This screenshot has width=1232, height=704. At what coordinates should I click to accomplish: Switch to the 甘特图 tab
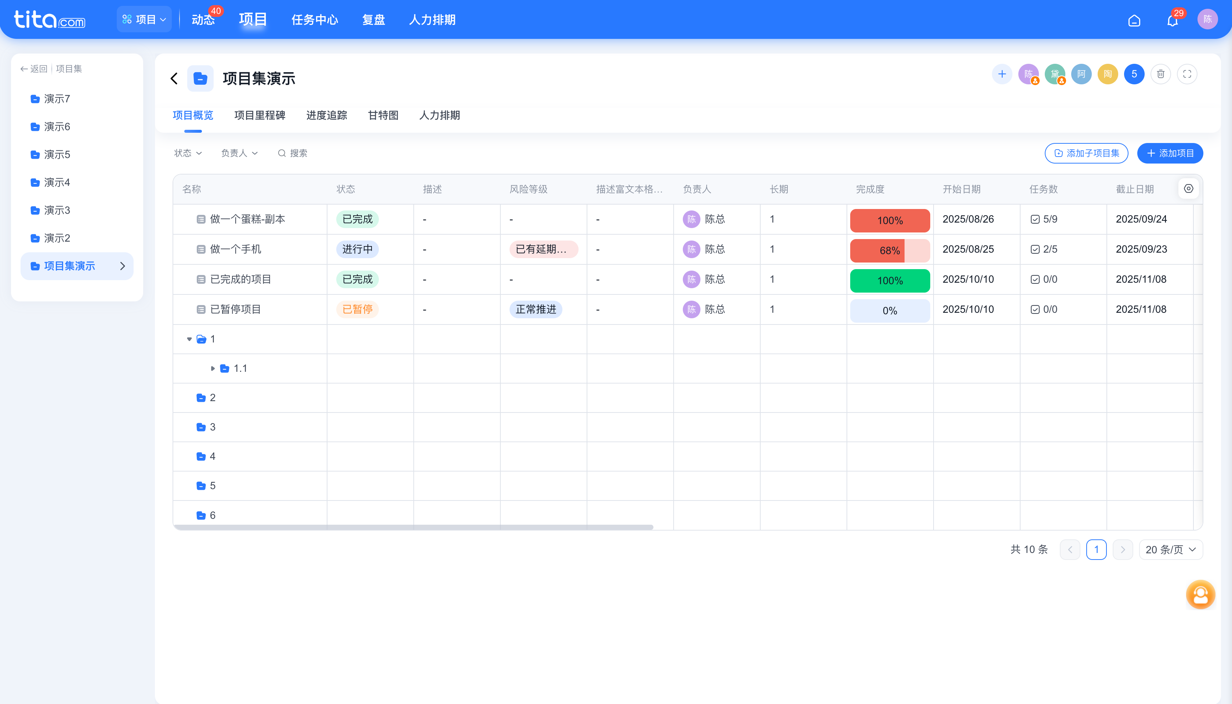click(383, 115)
